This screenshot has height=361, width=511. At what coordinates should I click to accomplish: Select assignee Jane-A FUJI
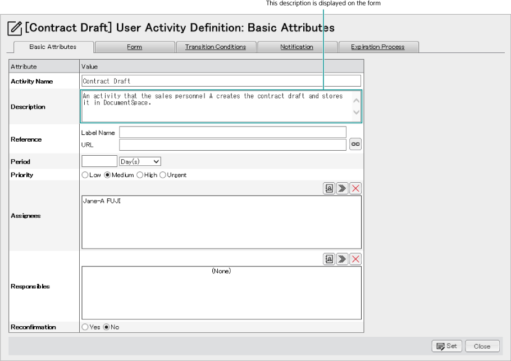tap(102, 201)
